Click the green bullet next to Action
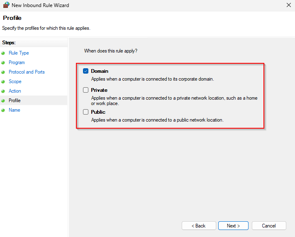295x237 pixels. click(x=3, y=91)
